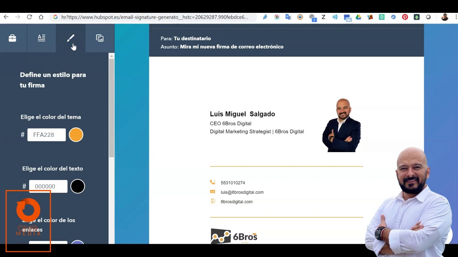
Task: Click the grey ring extension icon
Action: tap(428, 17)
